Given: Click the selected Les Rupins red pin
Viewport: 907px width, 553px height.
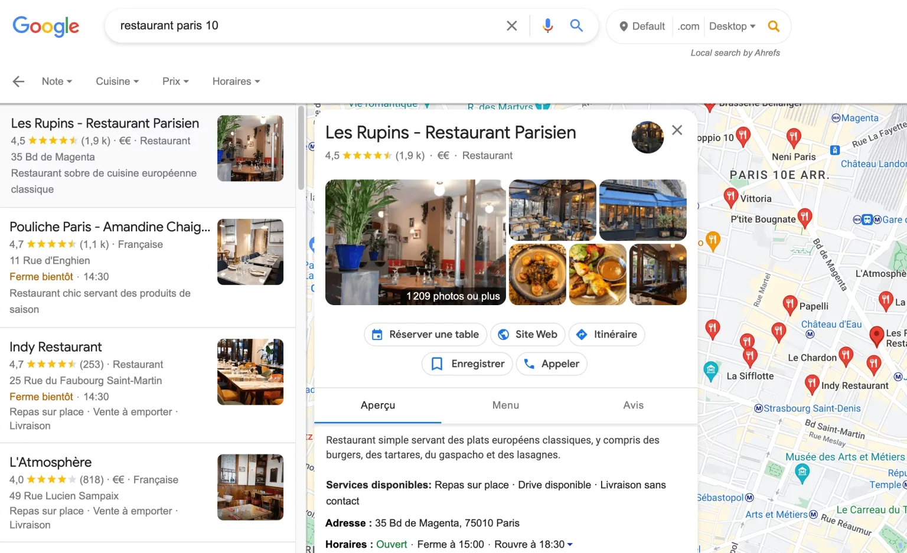Looking at the screenshot, I should point(877,336).
